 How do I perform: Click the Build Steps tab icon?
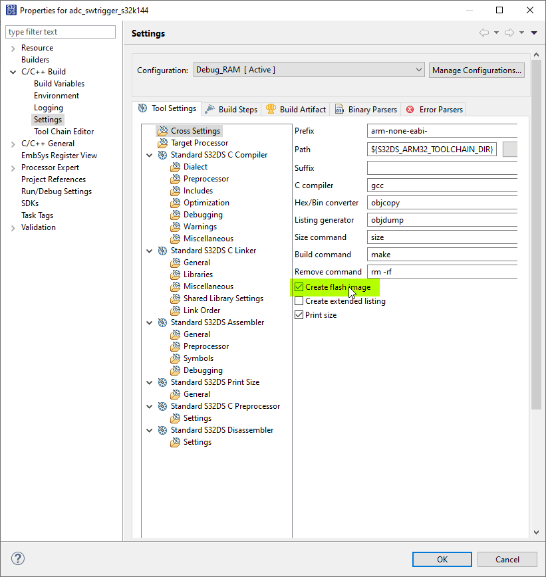(209, 109)
